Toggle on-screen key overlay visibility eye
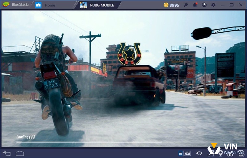The height and width of the screenshot is (158, 247). pyautogui.click(x=199, y=153)
